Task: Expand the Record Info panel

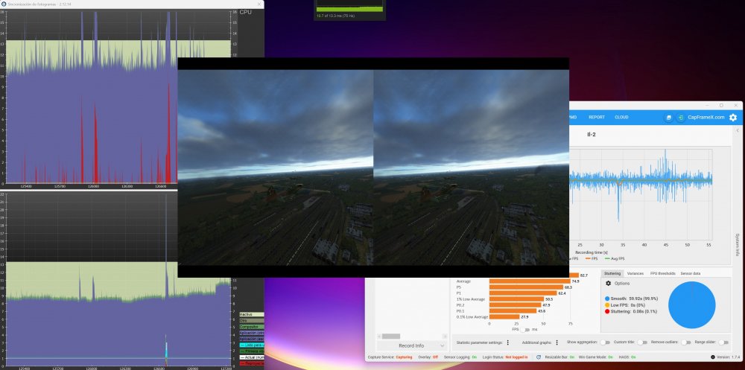Action: [x=411, y=345]
